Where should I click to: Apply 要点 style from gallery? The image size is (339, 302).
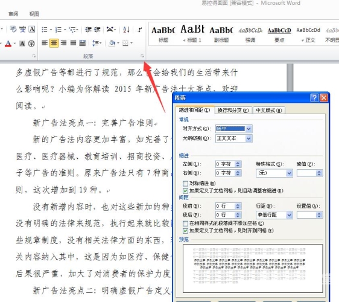click(279, 34)
